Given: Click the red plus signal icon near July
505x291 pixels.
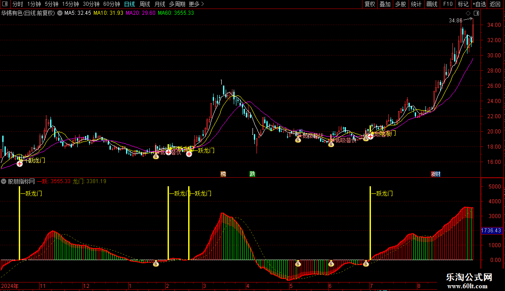Looking at the screenshot, I should pos(370,136).
